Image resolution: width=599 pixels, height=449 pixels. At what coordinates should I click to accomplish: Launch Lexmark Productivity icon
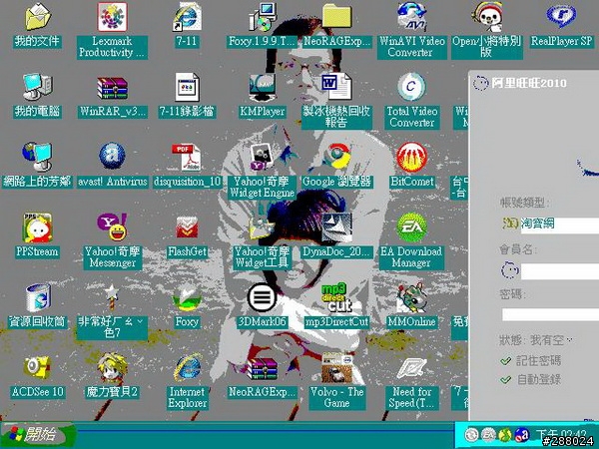[112, 17]
